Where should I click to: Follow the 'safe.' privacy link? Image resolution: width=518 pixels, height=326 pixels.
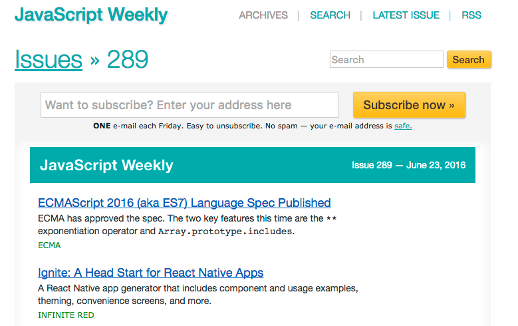(x=403, y=126)
